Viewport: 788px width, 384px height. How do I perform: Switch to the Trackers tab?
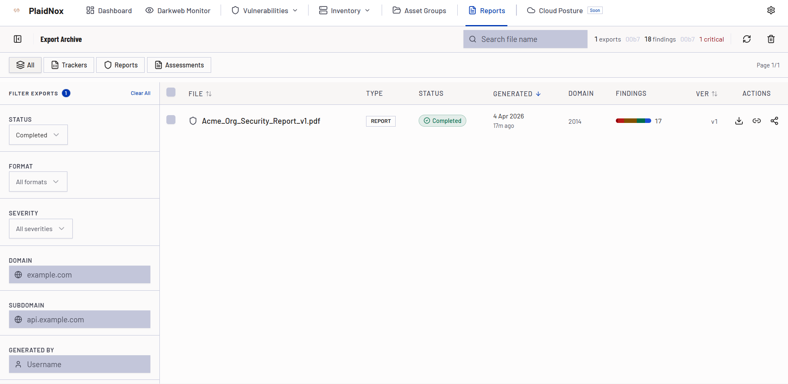click(69, 65)
